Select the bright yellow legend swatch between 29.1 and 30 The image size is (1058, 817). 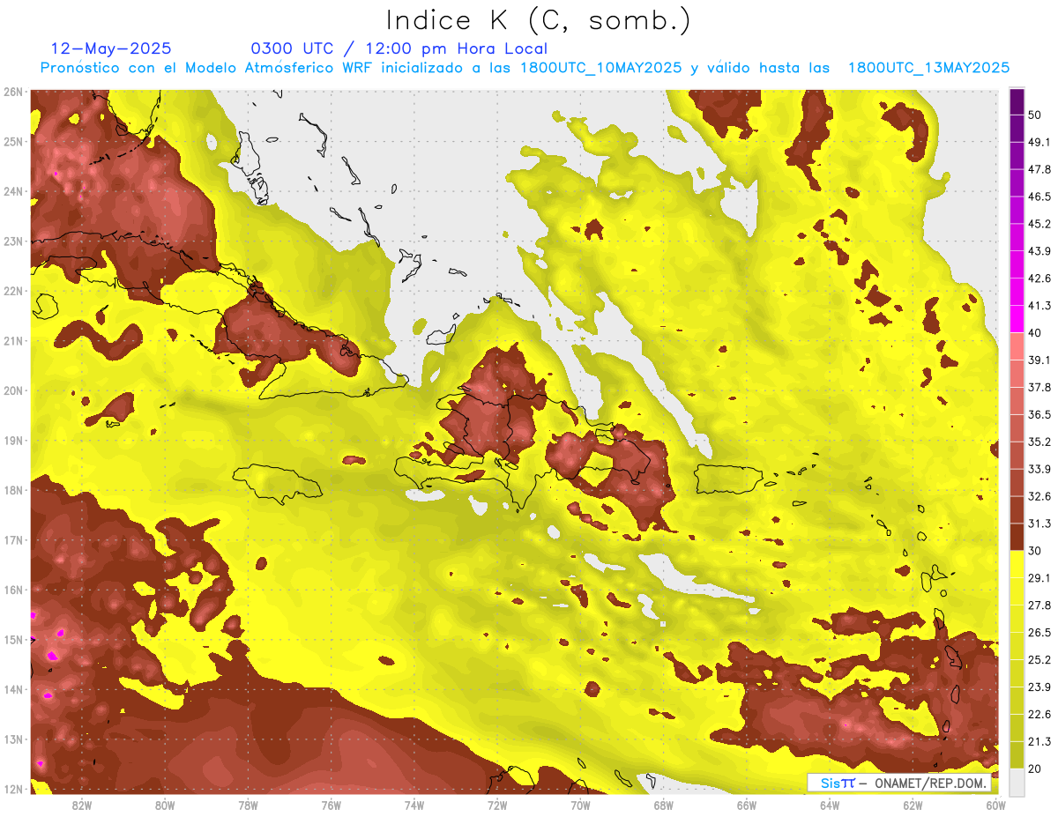coord(1017,564)
